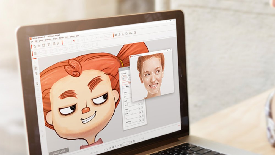Image resolution: width=275 pixels, height=155 pixels.
Task: Click the render video toolbar icon
Action: 54,44
